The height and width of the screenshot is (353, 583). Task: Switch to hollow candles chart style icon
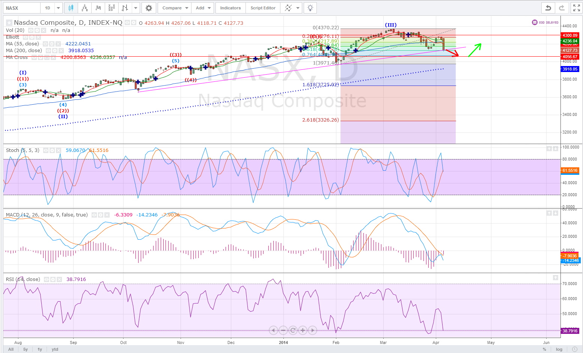[84, 8]
